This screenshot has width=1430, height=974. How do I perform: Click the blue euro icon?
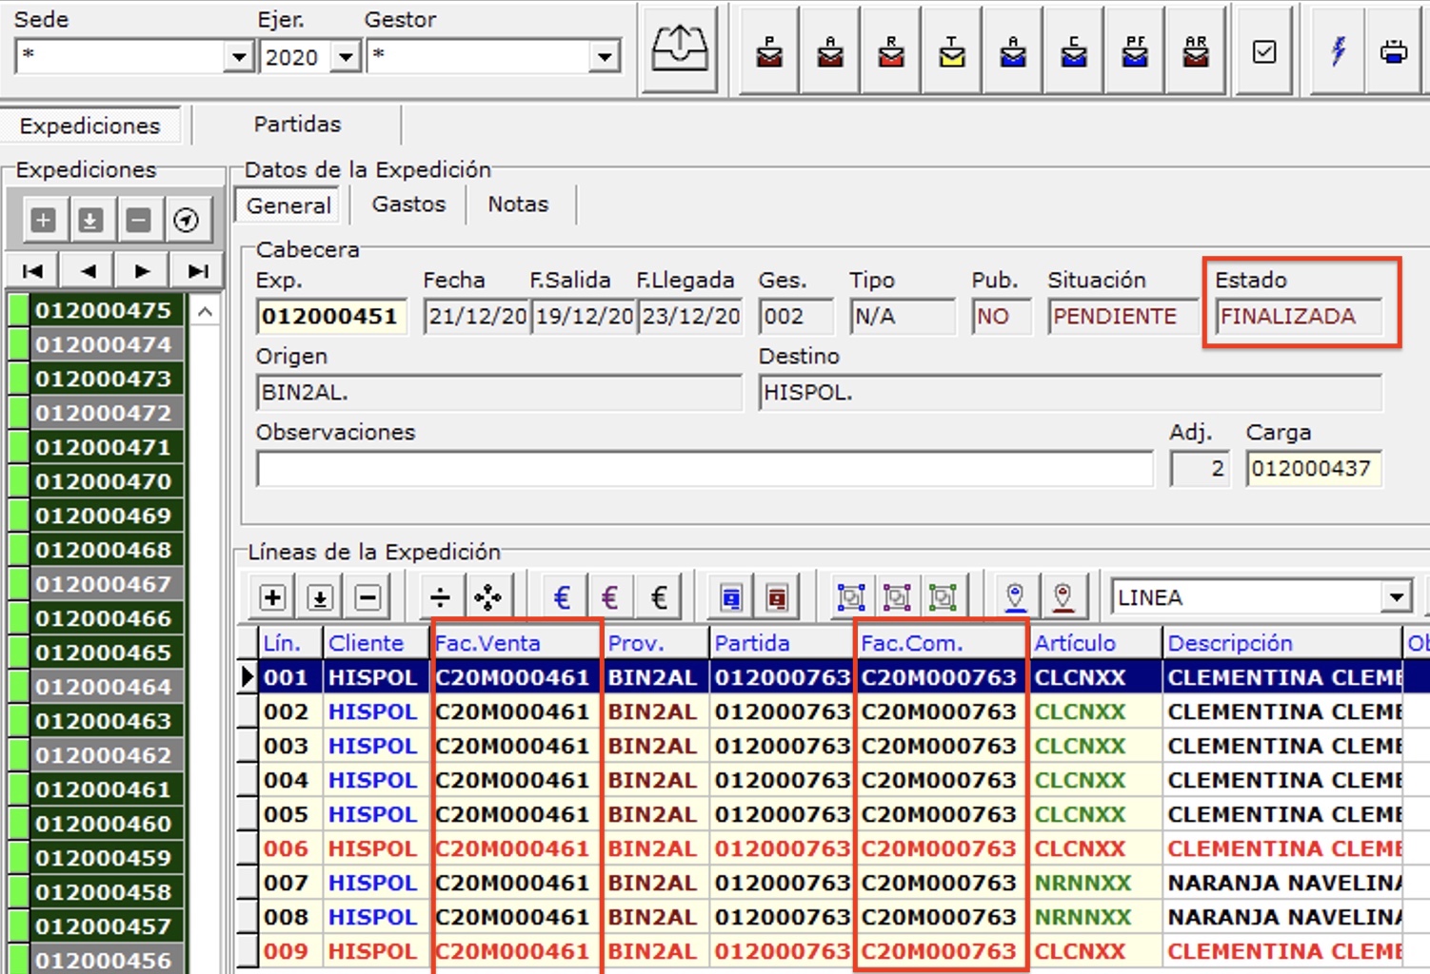coord(562,597)
